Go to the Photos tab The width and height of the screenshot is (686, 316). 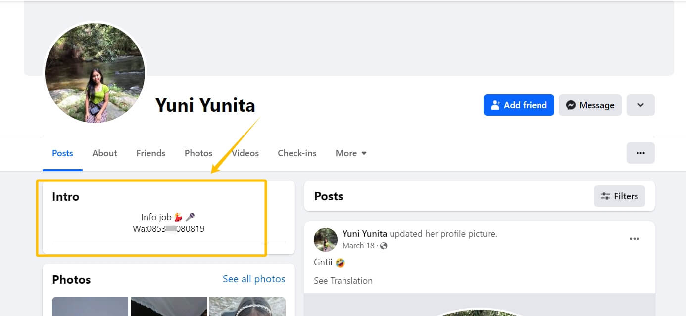pos(198,153)
